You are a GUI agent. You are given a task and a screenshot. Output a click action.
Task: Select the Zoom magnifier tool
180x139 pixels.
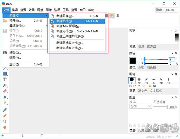point(4,122)
